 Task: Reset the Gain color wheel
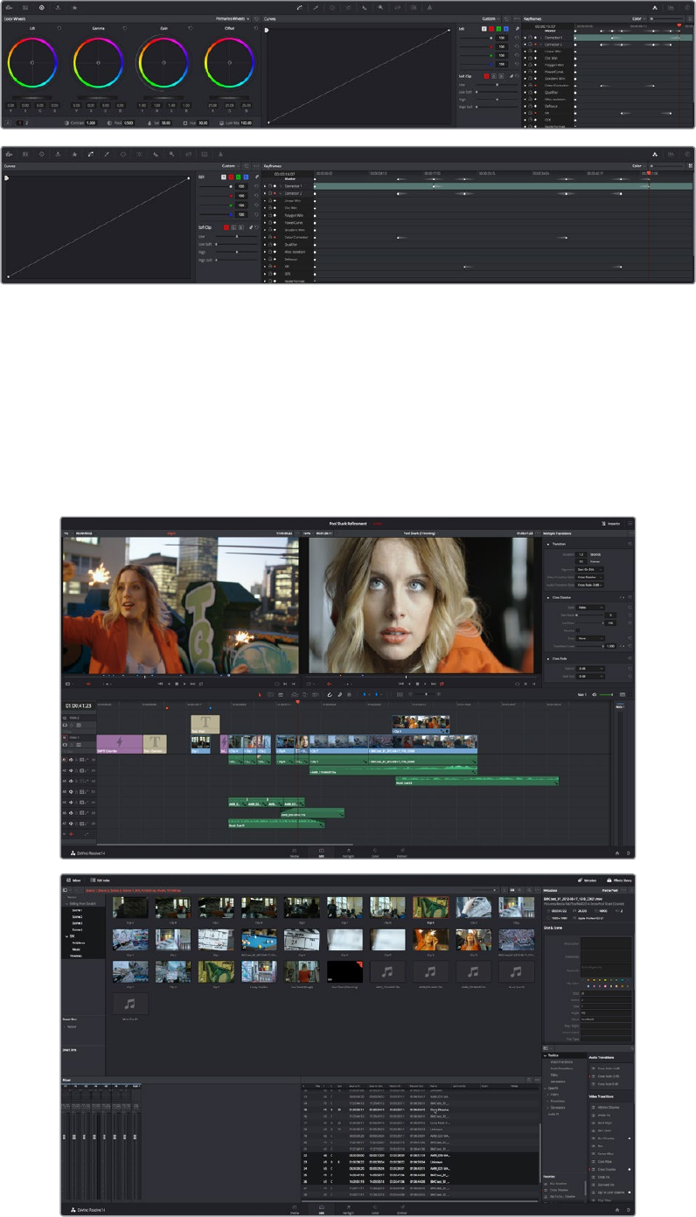pyautogui.click(x=191, y=28)
